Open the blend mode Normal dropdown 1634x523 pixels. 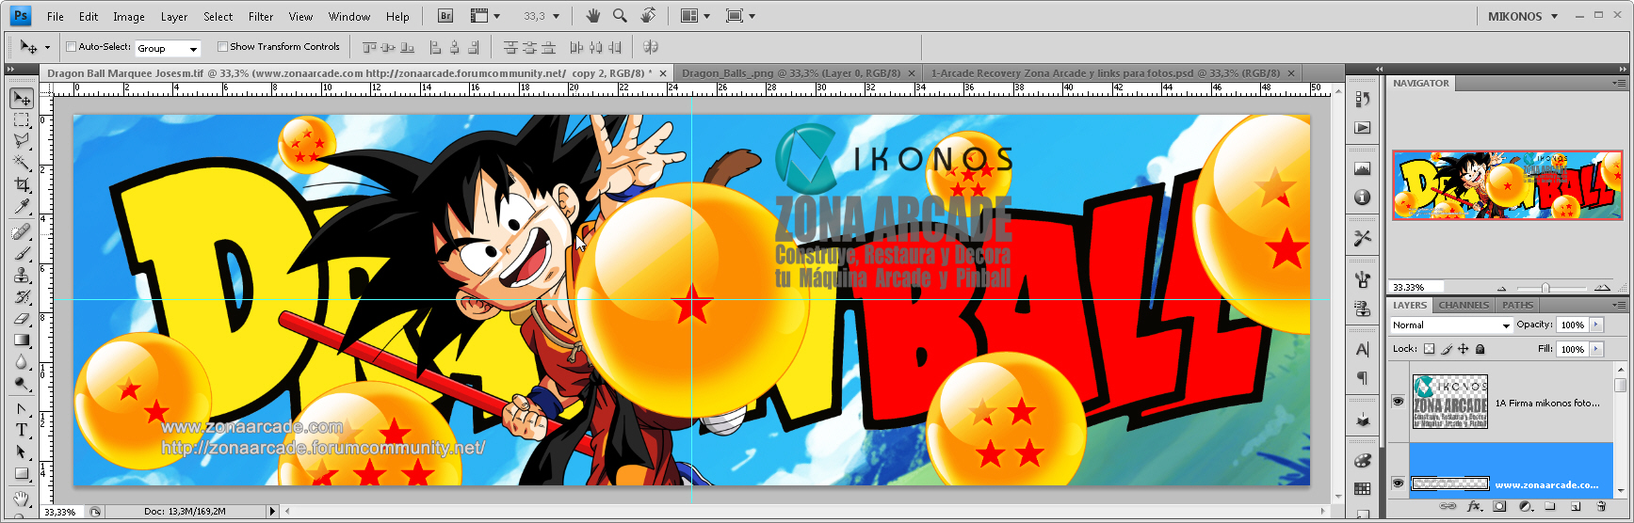click(x=1451, y=325)
